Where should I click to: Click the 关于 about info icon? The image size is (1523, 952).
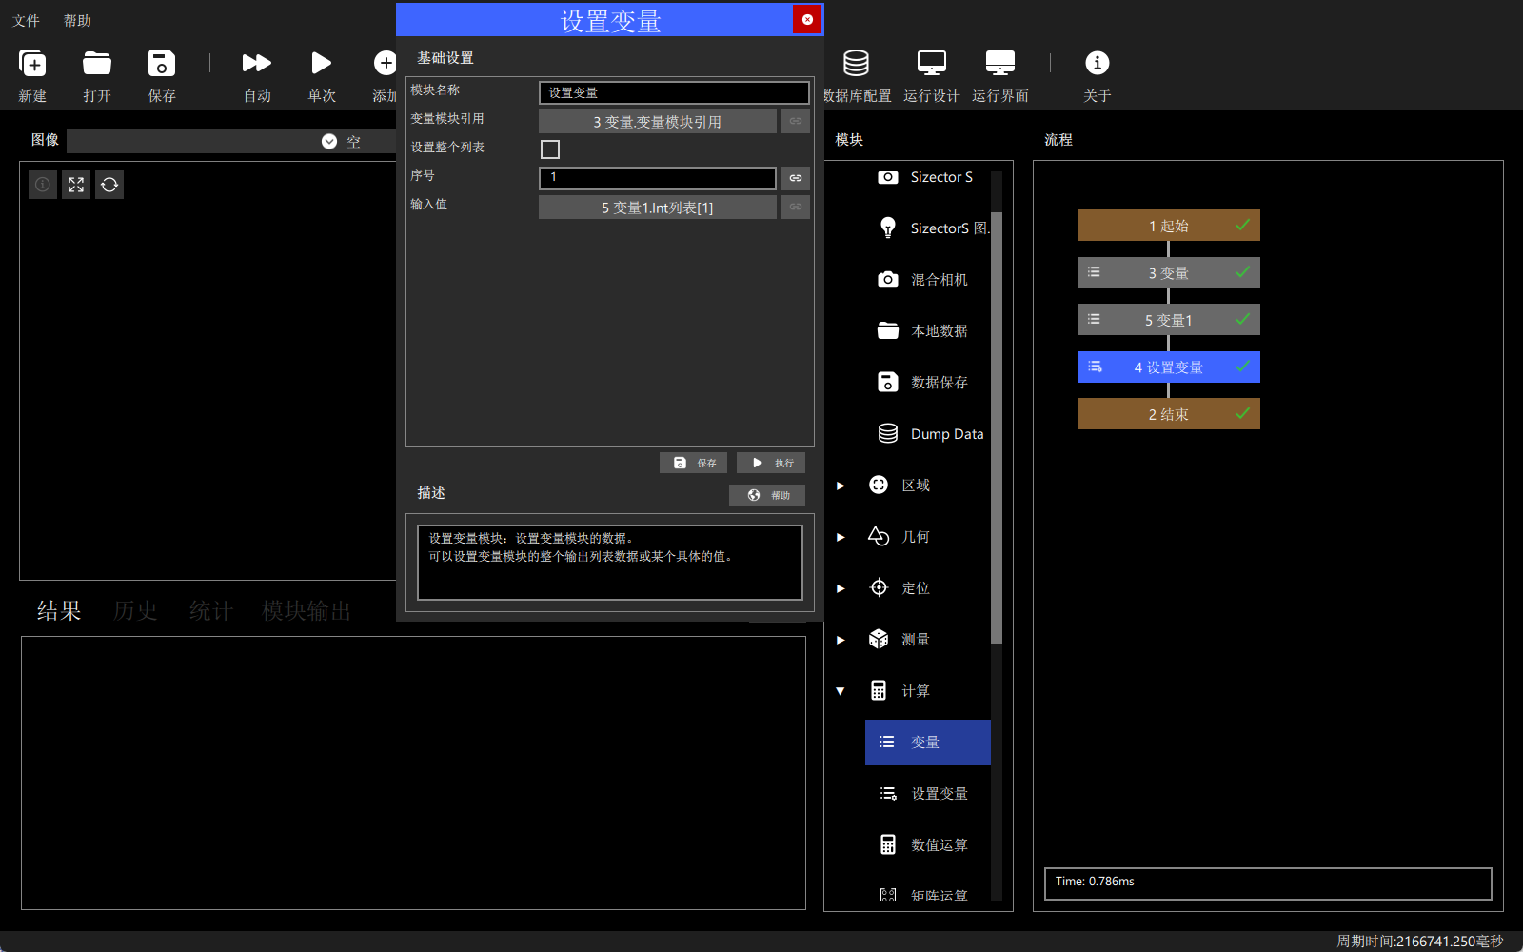point(1097,63)
